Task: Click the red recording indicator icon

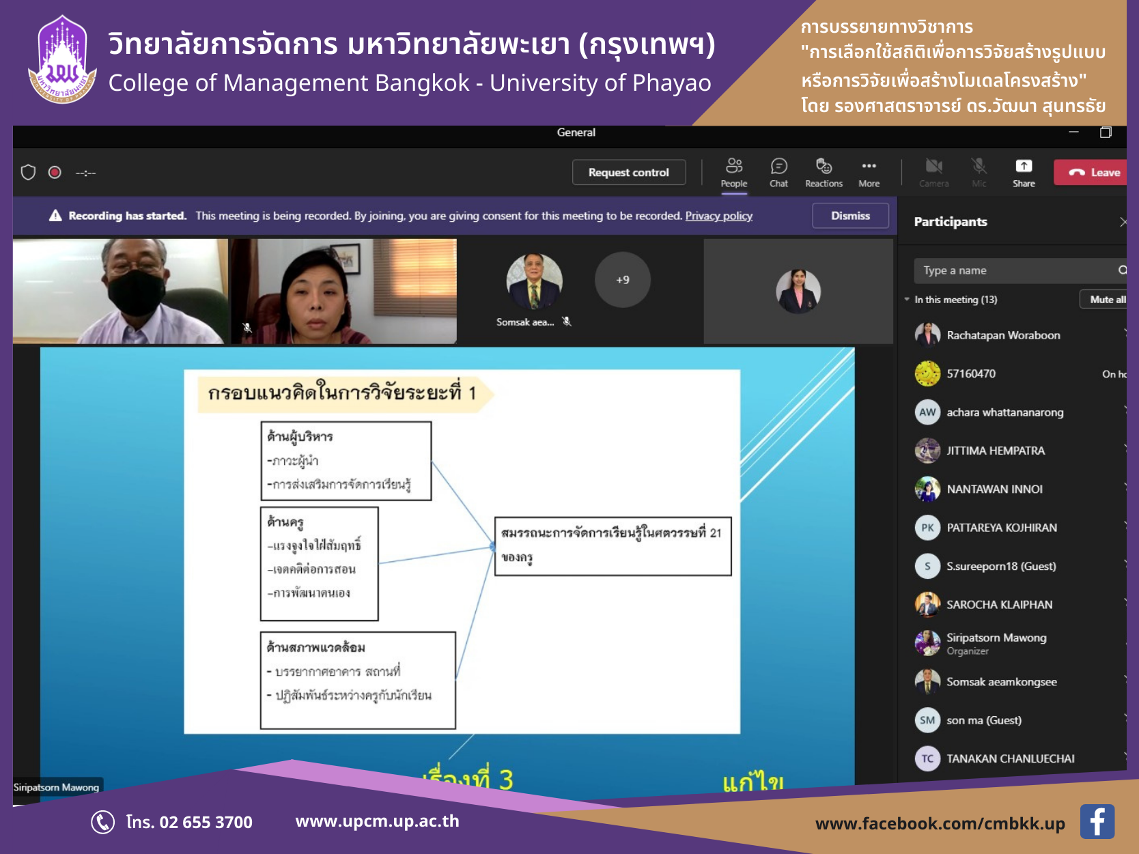Action: (55, 172)
